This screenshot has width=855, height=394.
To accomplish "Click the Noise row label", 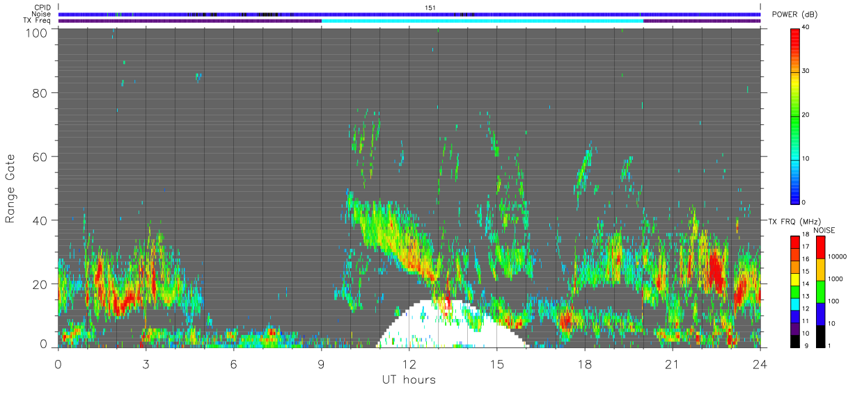I will 42,14.
